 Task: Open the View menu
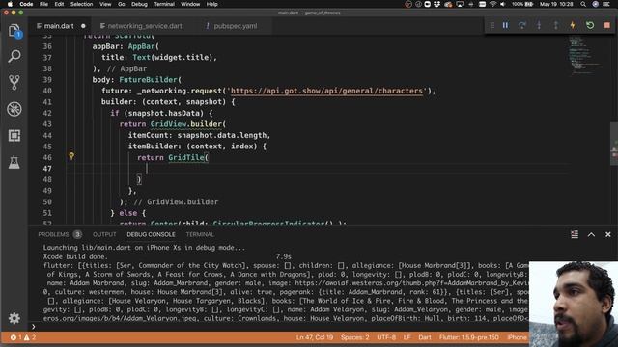coord(105,4)
